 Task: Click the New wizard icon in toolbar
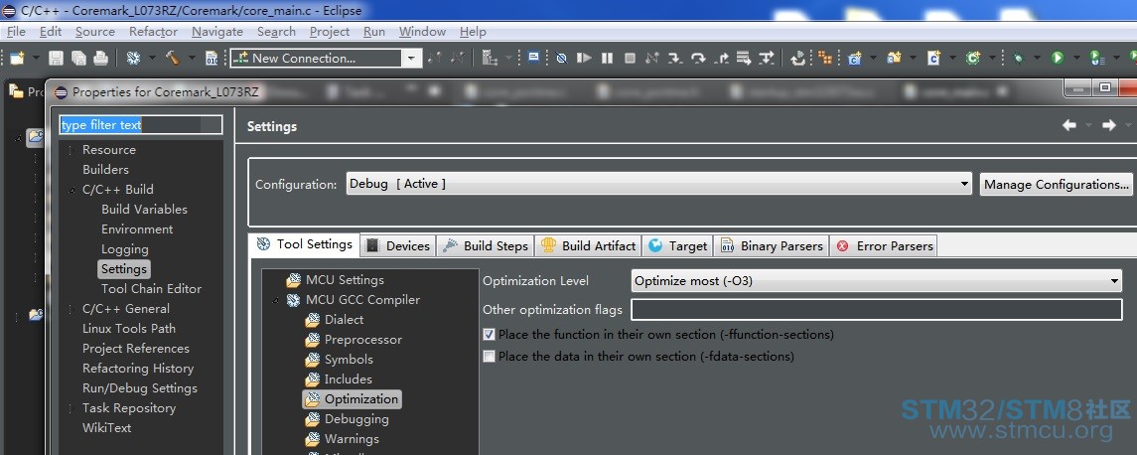(x=17, y=58)
